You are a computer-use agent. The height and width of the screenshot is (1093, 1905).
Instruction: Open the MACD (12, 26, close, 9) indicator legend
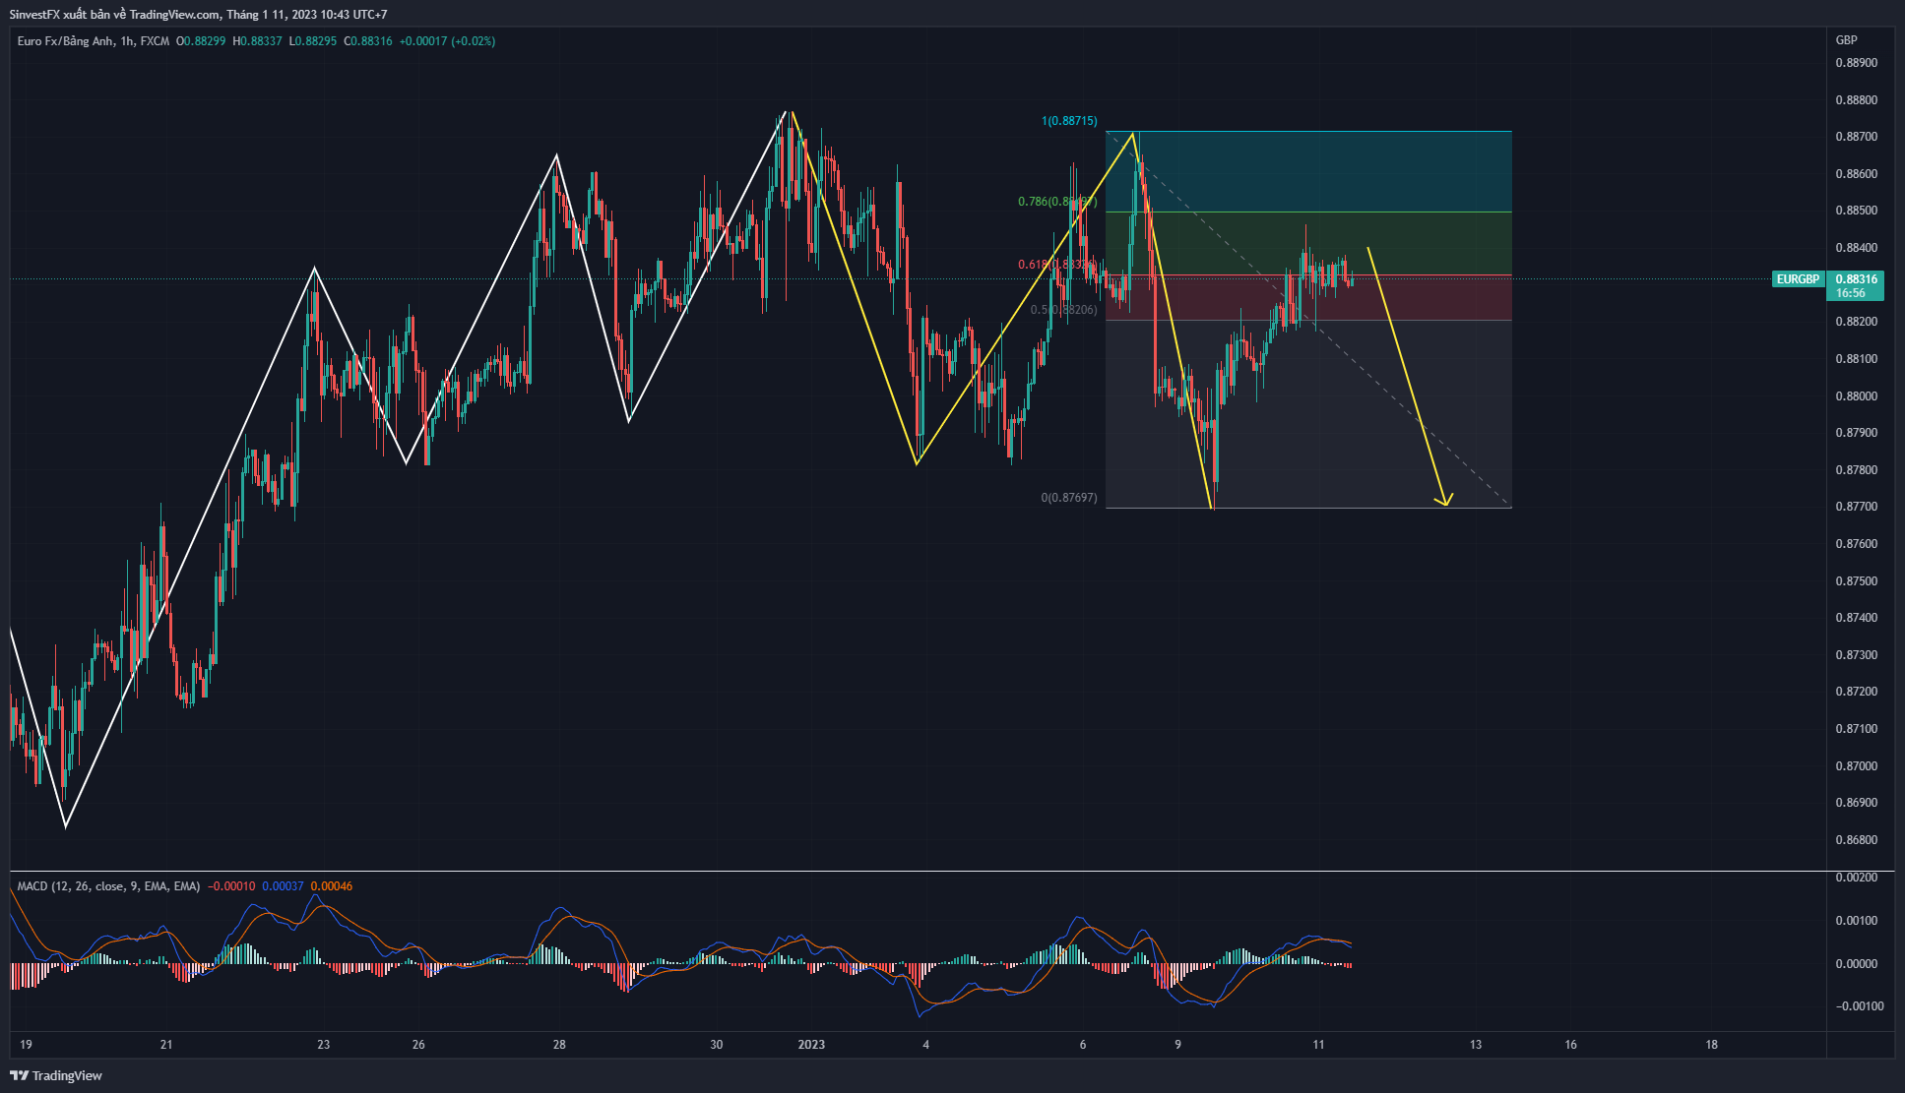click(108, 886)
